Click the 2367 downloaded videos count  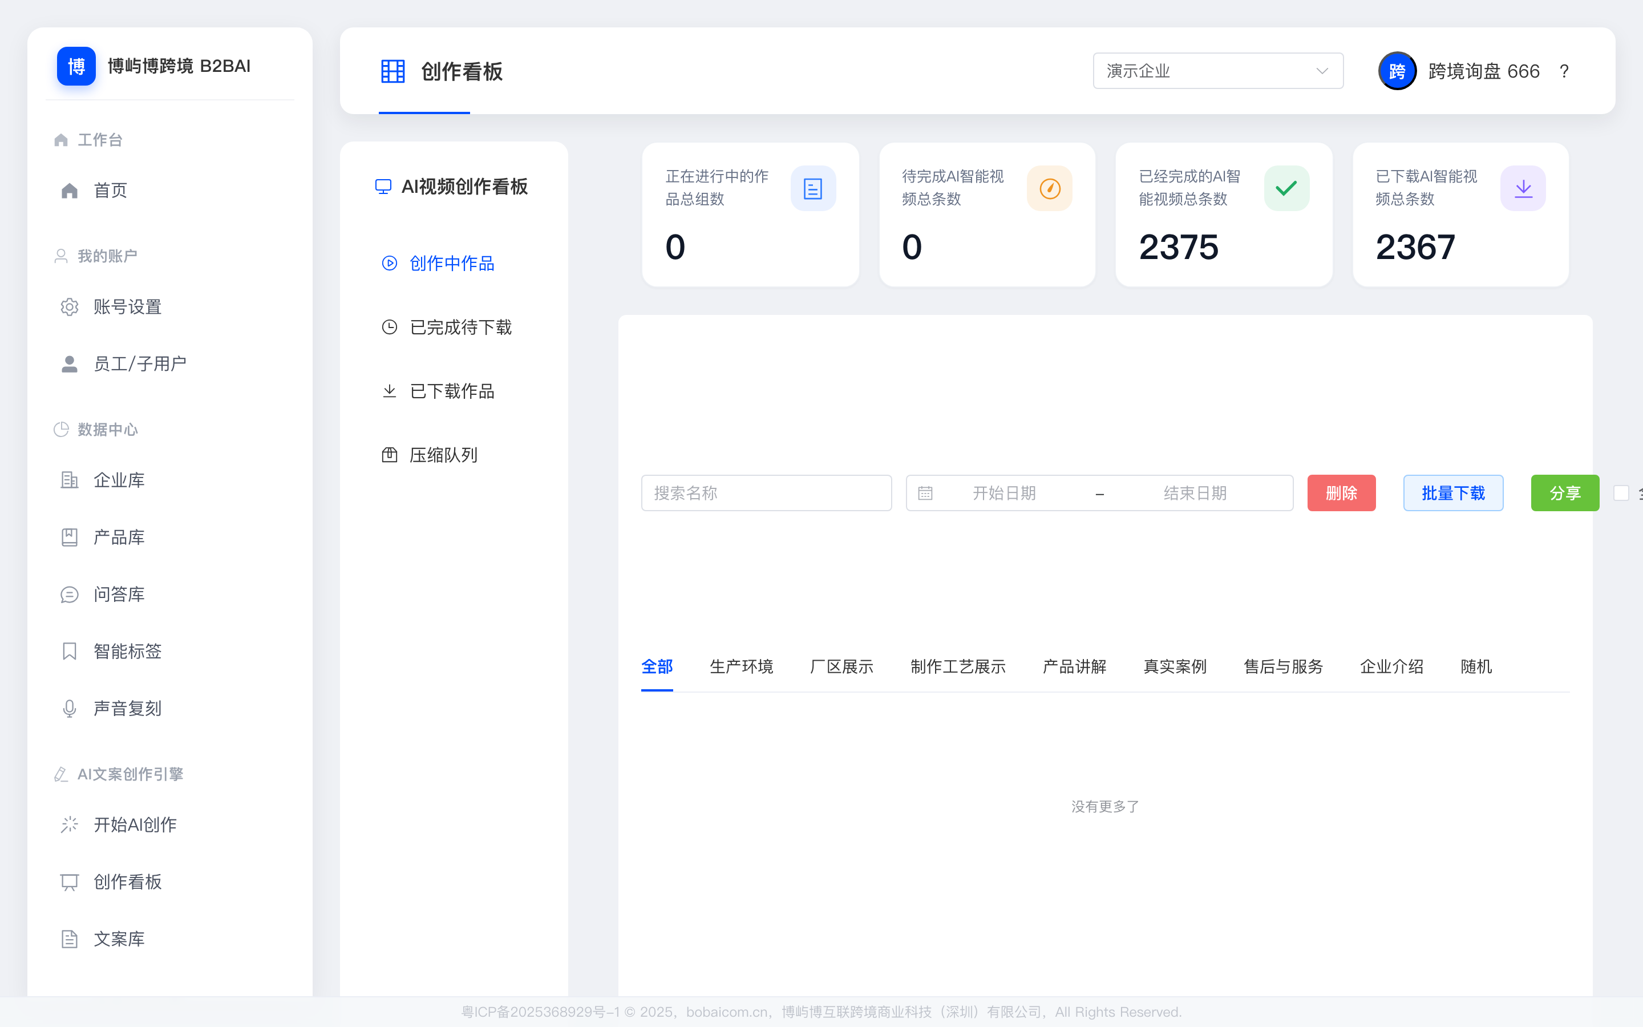(x=1415, y=247)
